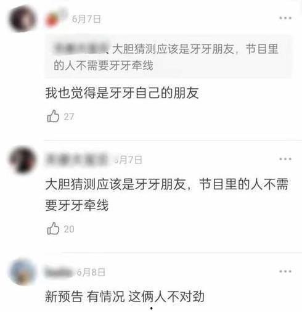Click the 6月7日 date on first comment
The image size is (302, 312).
click(x=86, y=19)
